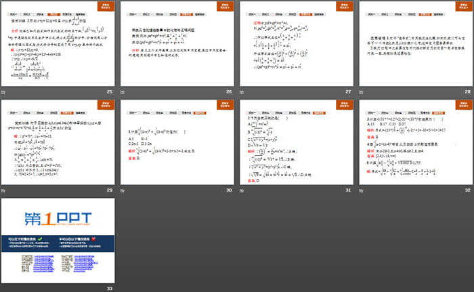This screenshot has width=474, height=292.
Task: Click the animation star icon under slide 32
Action: click(x=361, y=190)
